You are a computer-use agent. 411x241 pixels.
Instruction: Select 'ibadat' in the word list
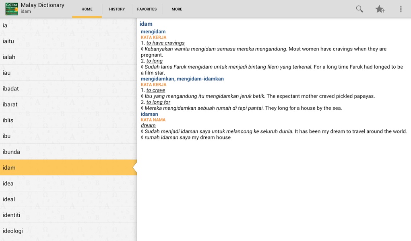pos(68,88)
